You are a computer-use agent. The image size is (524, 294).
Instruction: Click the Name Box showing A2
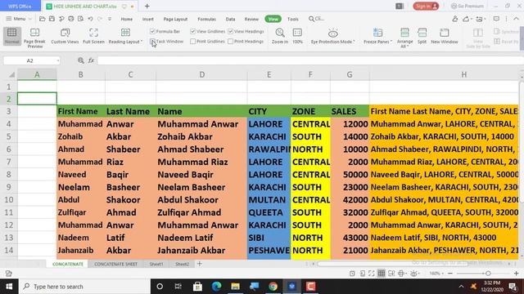(29, 60)
